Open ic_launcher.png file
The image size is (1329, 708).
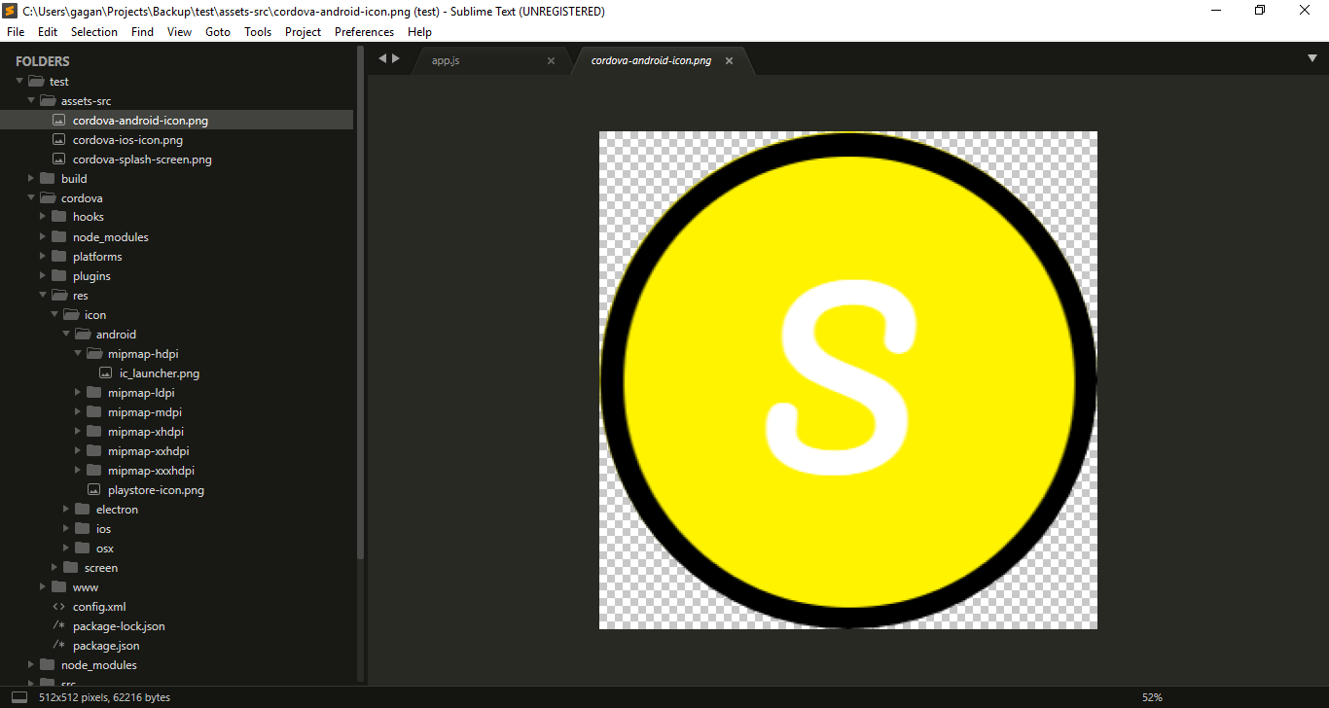point(160,373)
